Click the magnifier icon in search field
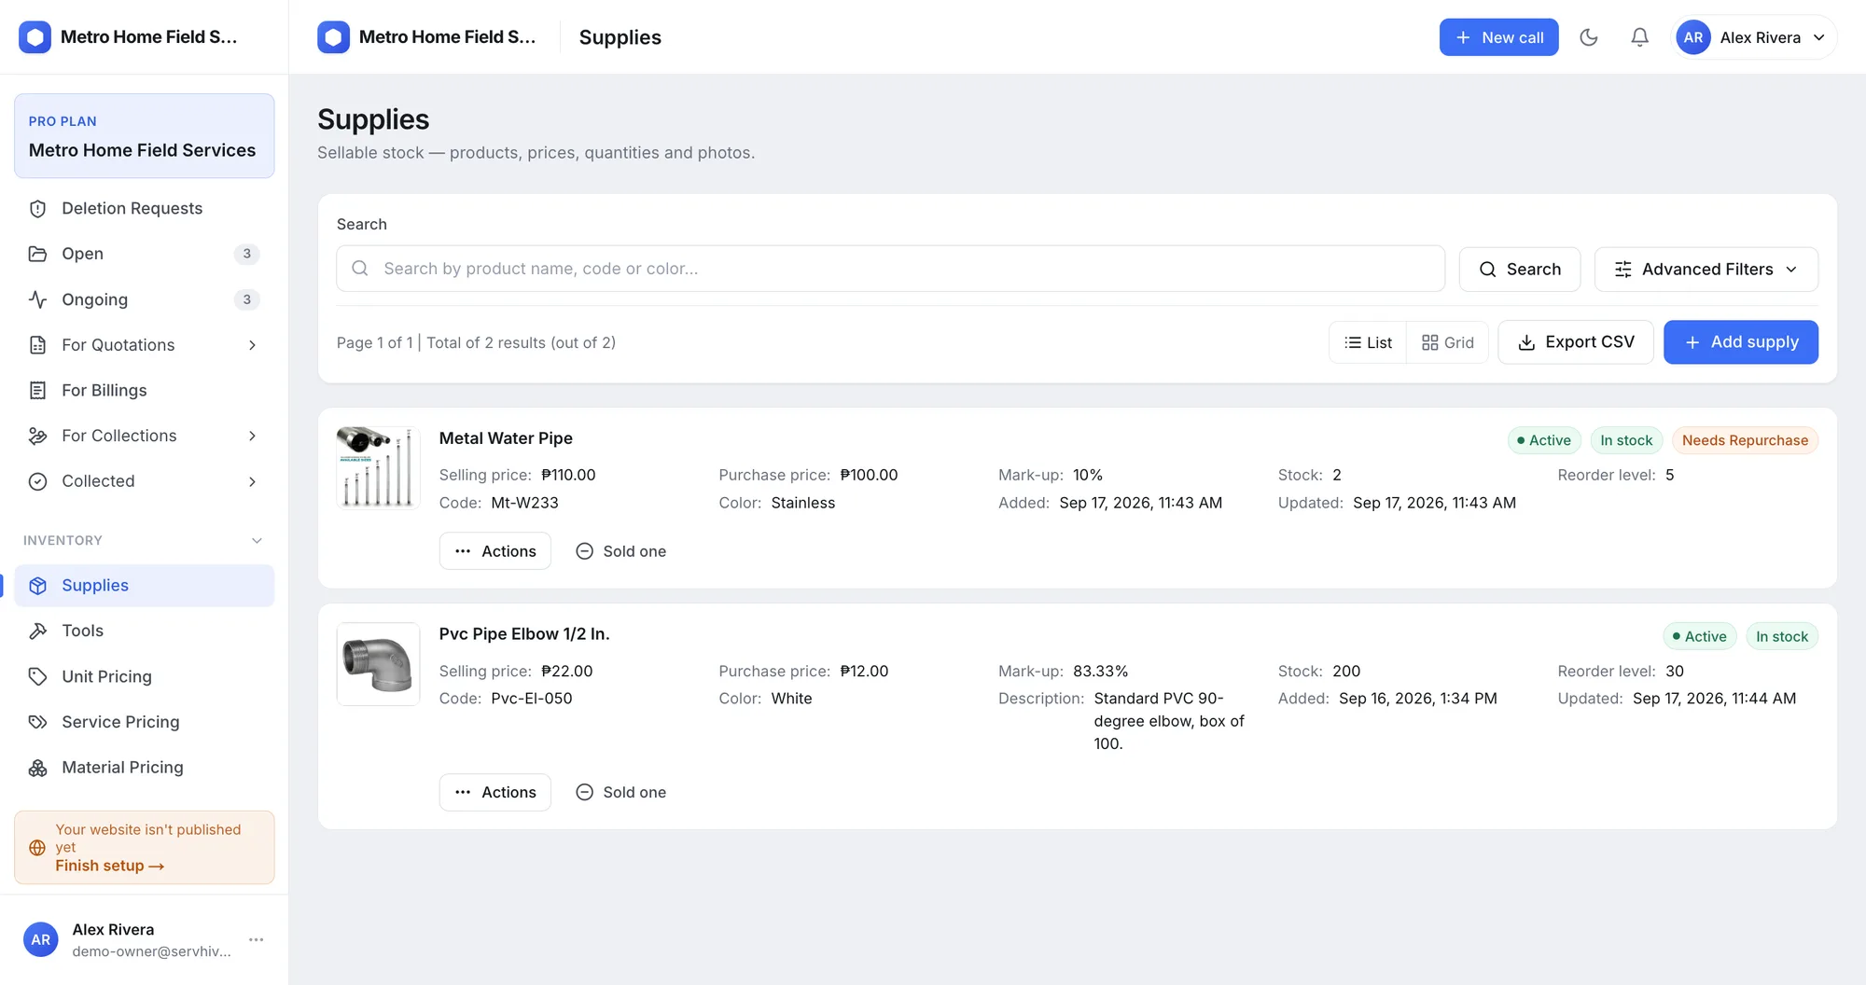 click(x=360, y=269)
